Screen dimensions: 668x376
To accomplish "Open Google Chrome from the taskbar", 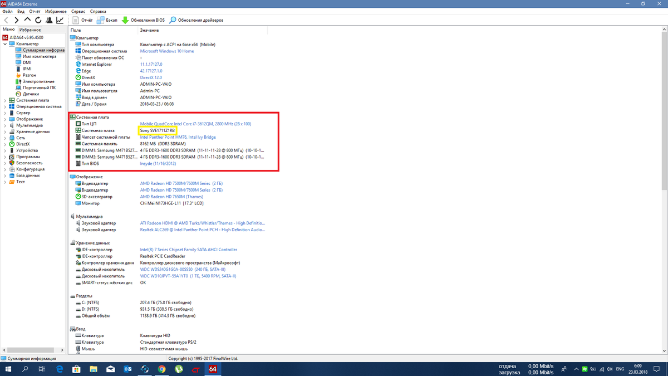I will [161, 369].
